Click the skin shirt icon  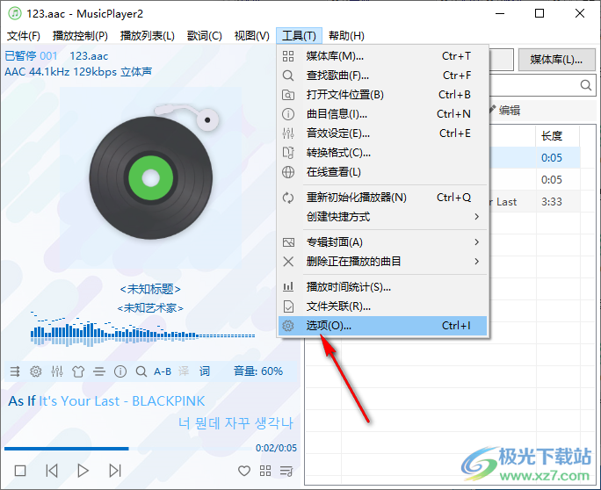(x=78, y=371)
